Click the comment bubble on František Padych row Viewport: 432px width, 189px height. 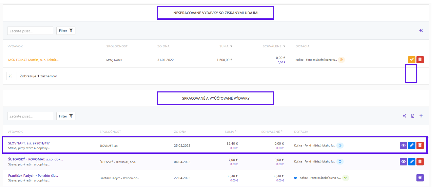coord(296,178)
